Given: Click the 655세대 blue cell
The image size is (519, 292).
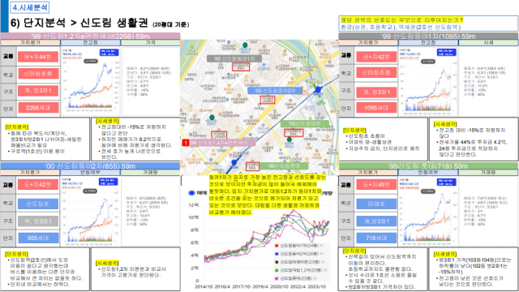Looking at the screenshot, I should 38,238.
